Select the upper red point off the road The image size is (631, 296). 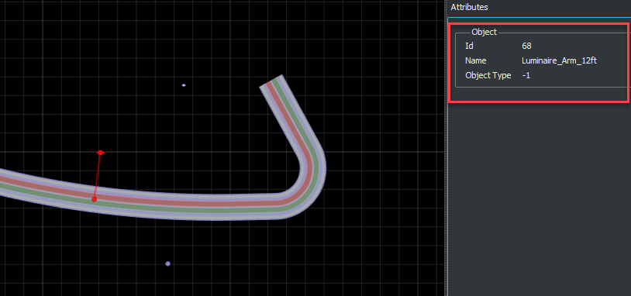[x=101, y=153]
